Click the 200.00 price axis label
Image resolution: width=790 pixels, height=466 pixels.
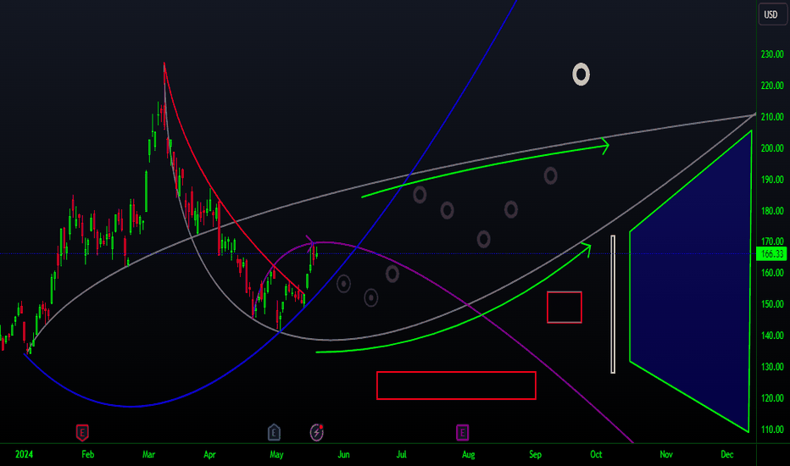[x=772, y=148]
